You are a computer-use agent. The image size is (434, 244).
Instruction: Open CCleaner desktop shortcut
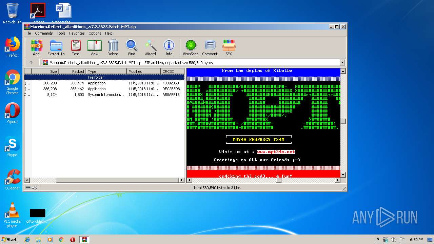(x=12, y=180)
